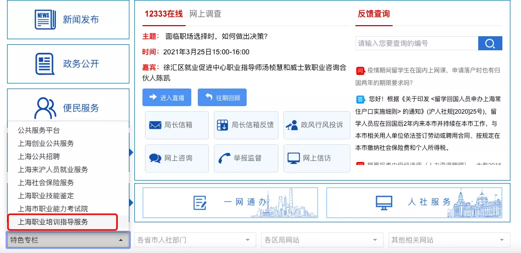
Task: Select 上海职业培训指导服务 from the list
Action: [53, 222]
